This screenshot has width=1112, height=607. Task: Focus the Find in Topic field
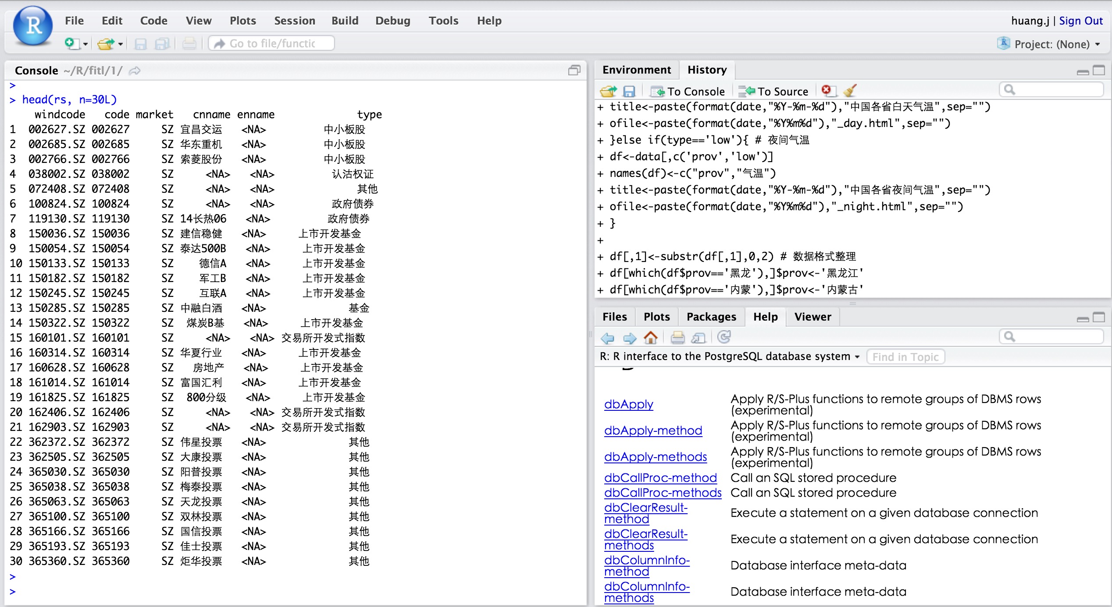point(905,357)
